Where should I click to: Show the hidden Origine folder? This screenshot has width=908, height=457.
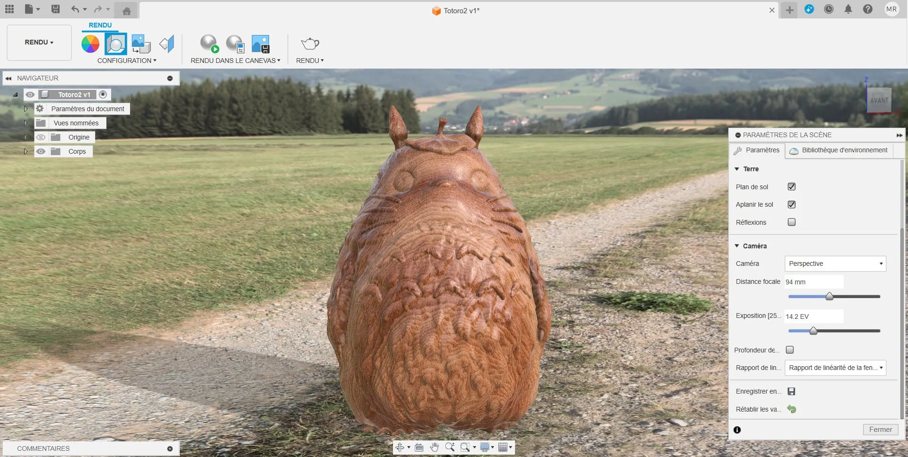(x=41, y=137)
